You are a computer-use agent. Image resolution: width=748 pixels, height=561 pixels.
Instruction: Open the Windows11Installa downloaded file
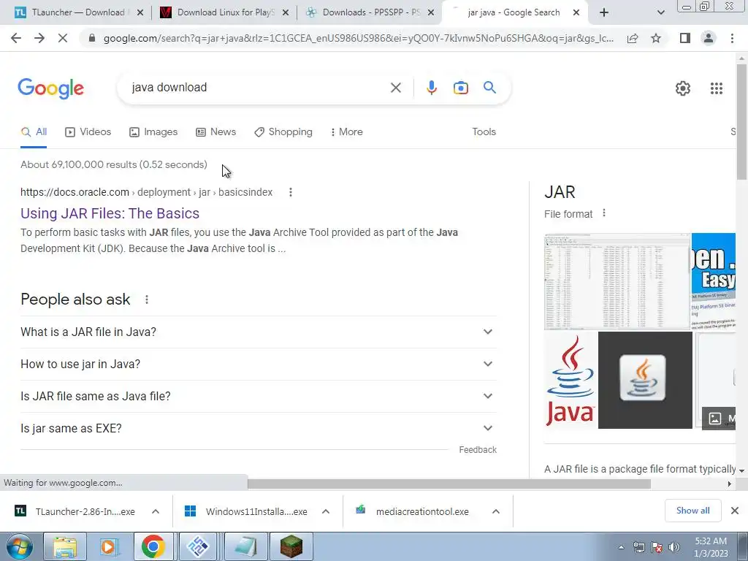point(247,511)
